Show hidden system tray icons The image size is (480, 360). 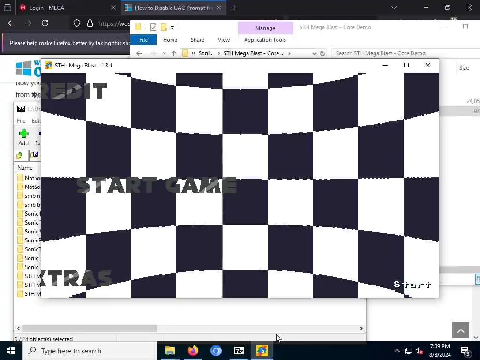pyautogui.click(x=397, y=351)
